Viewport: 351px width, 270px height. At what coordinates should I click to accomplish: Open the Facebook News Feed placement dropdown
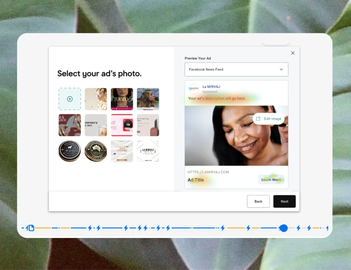[x=236, y=69]
